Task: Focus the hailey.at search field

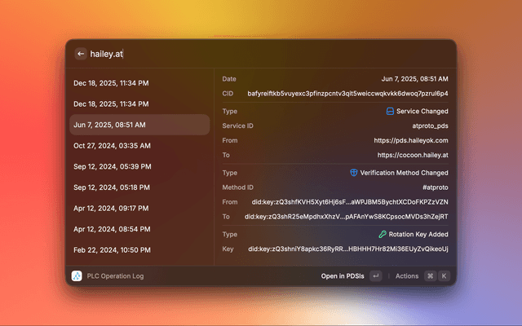Action: pos(245,54)
